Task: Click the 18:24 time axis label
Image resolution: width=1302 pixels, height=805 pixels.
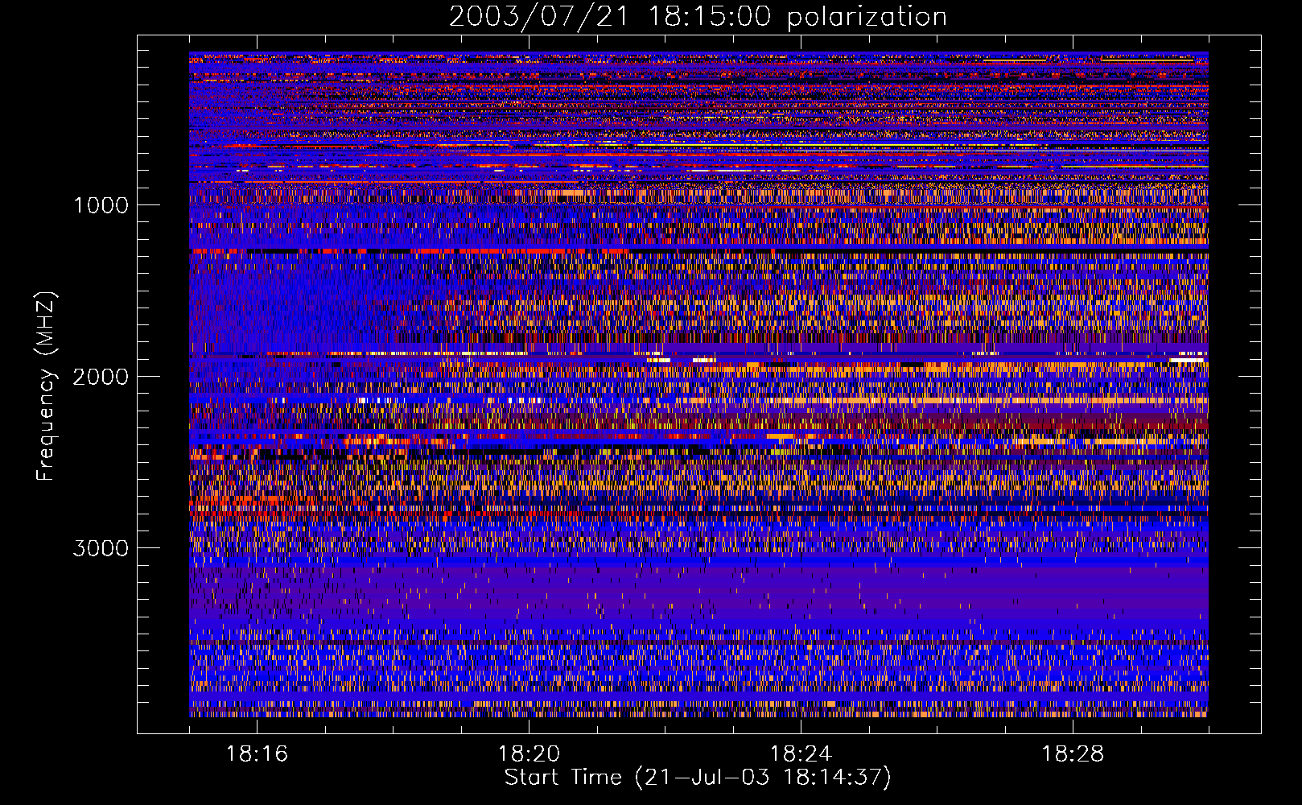Action: tap(801, 754)
